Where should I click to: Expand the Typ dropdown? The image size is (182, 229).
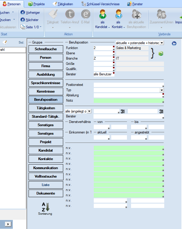coord(162,90)
